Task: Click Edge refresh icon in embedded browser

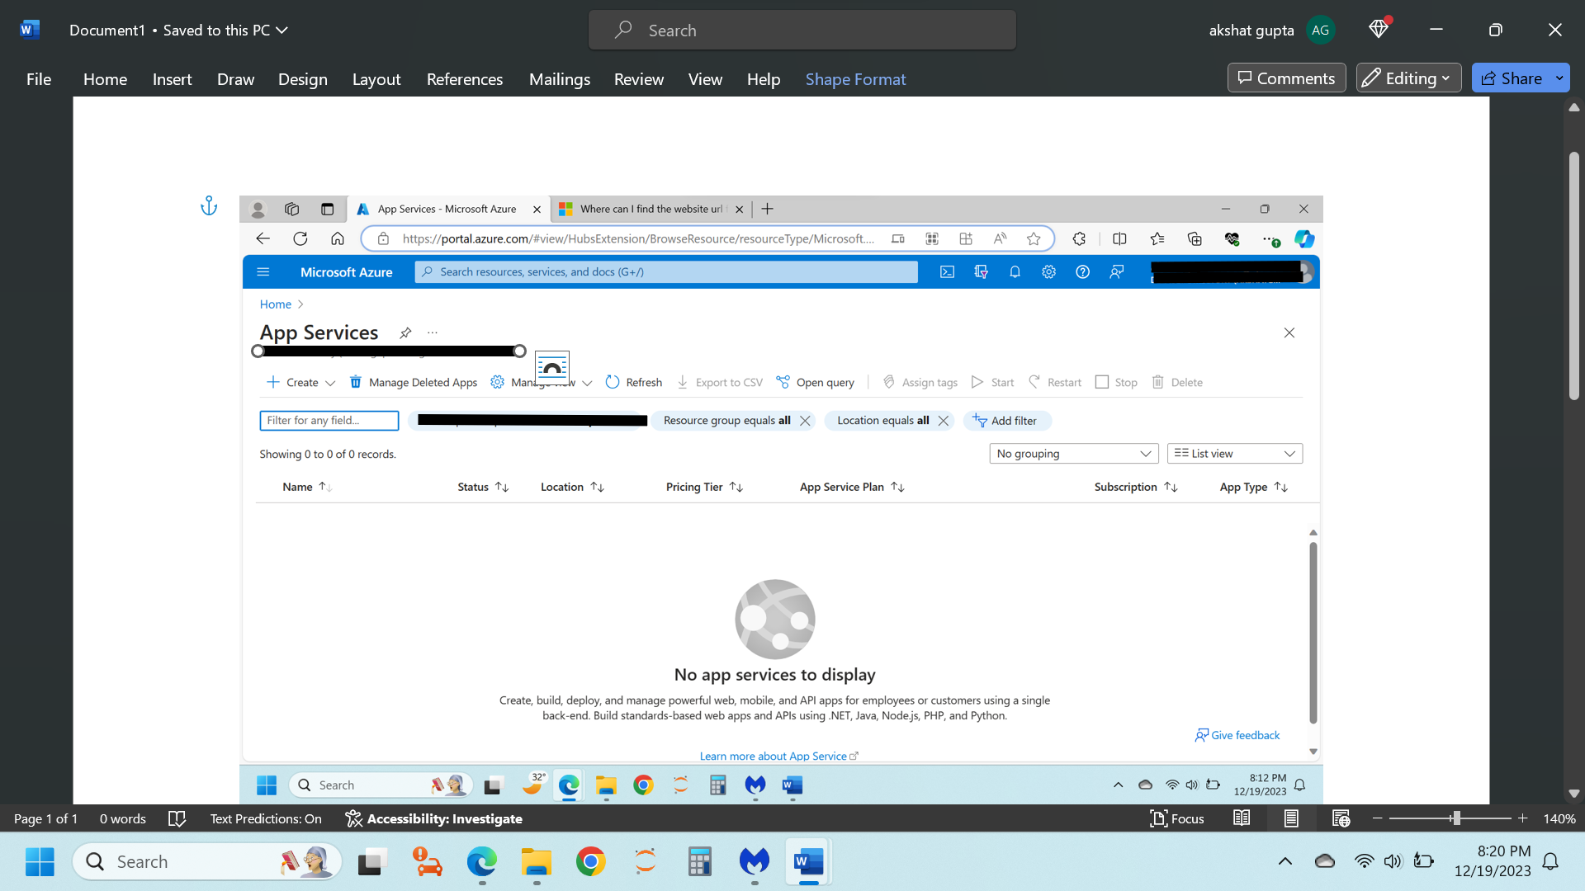Action: pos(300,238)
